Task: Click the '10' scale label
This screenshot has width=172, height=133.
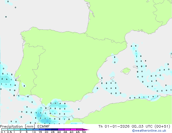Action: point(34,132)
